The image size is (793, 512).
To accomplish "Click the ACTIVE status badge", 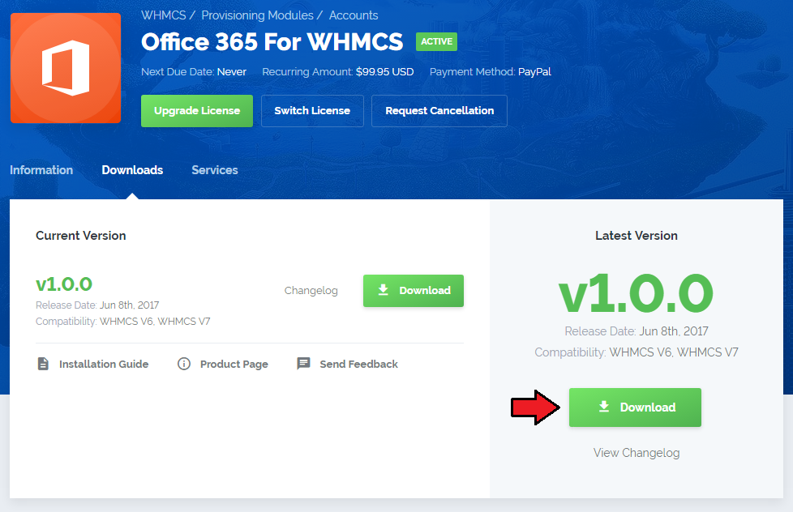I will pos(436,41).
